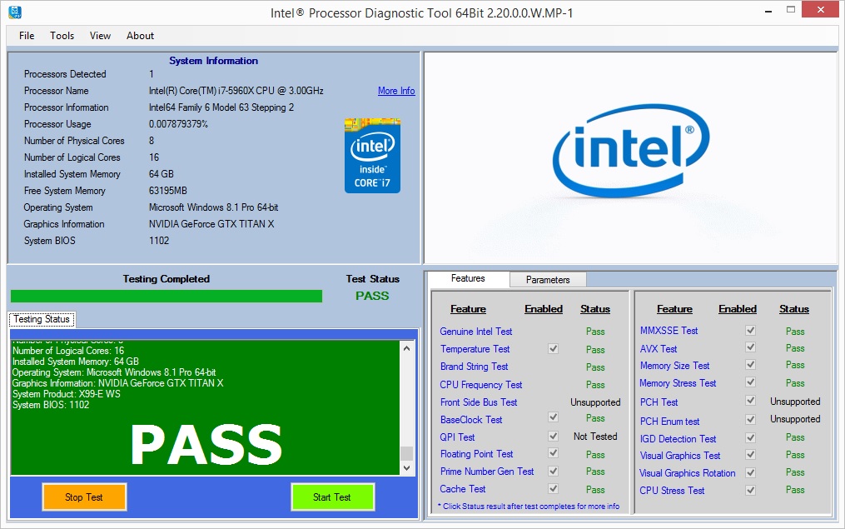Toggle the IGD Detection Test checkbox

(x=750, y=437)
